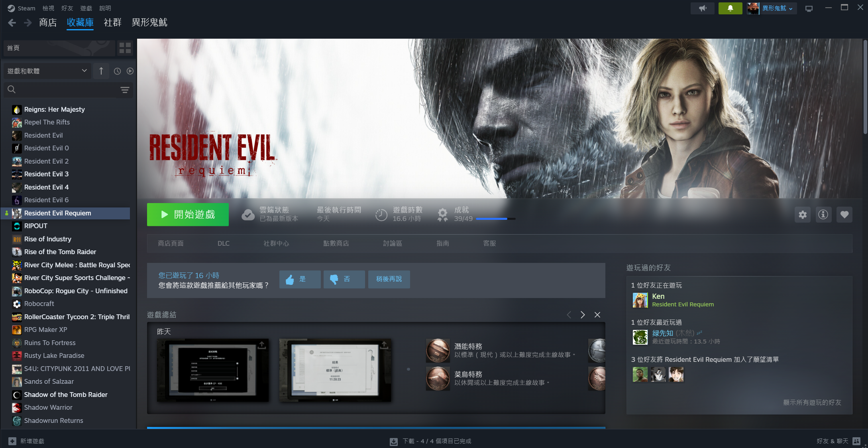Viewport: 868px width, 448px height.
Task: Toggle sidebar sort order arrow
Action: [x=101, y=71]
